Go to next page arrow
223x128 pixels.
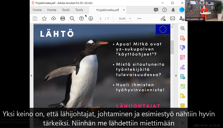click(91, 18)
